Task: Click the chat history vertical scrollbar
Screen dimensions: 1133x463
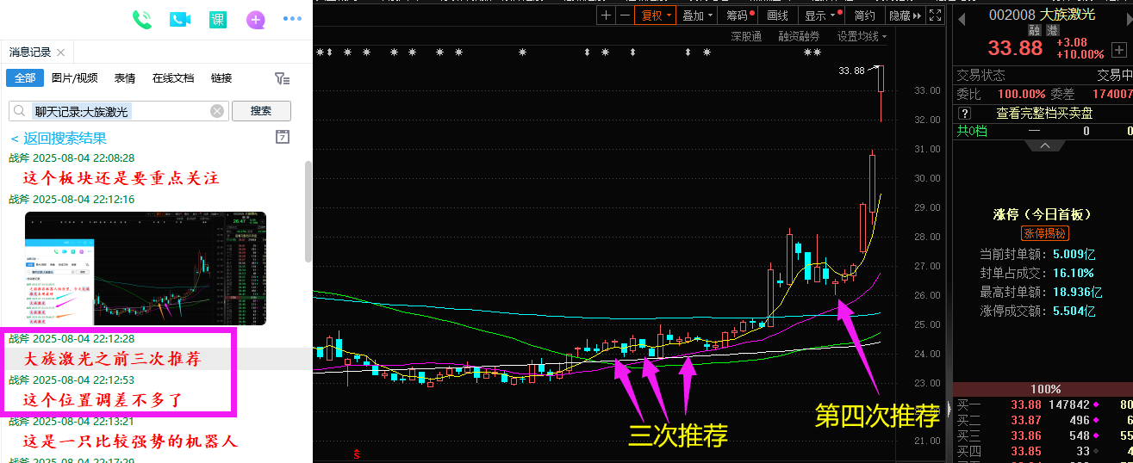Action: click(308, 211)
